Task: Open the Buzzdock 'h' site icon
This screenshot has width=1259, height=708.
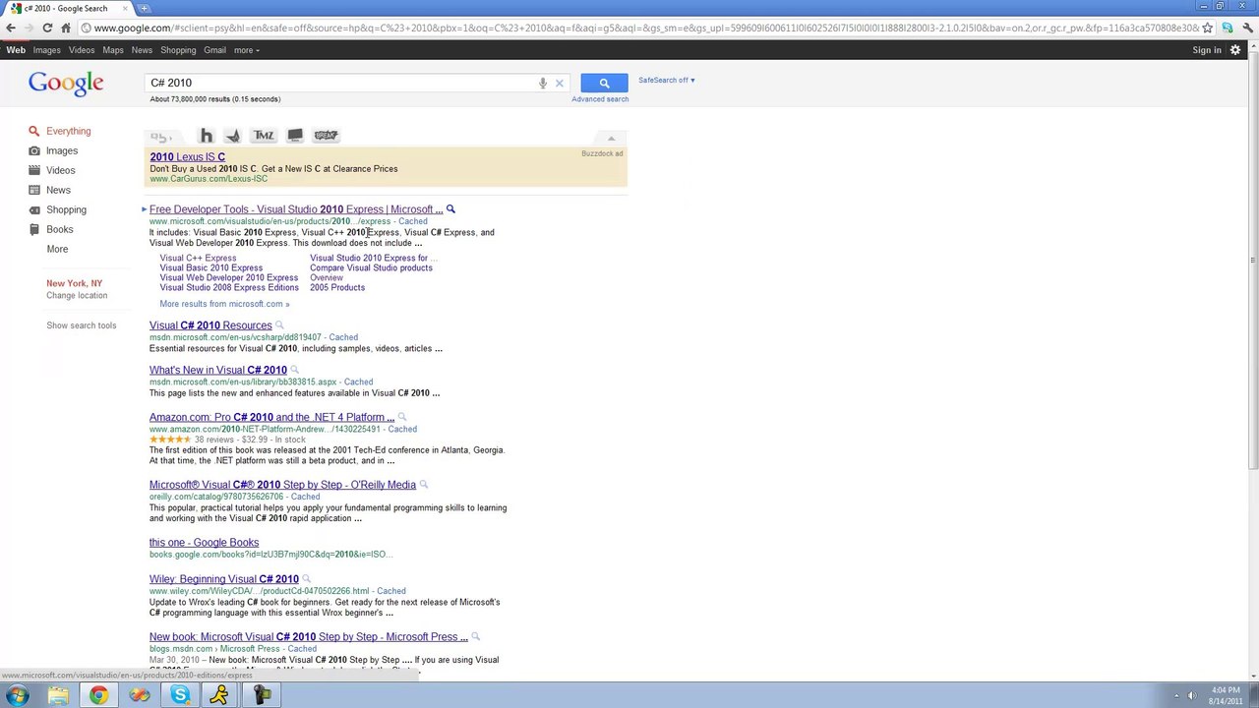Action: click(206, 136)
